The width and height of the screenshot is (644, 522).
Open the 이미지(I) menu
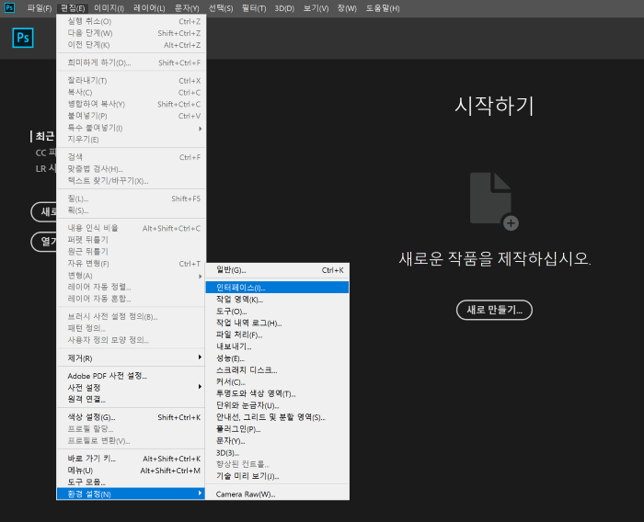[x=109, y=8]
